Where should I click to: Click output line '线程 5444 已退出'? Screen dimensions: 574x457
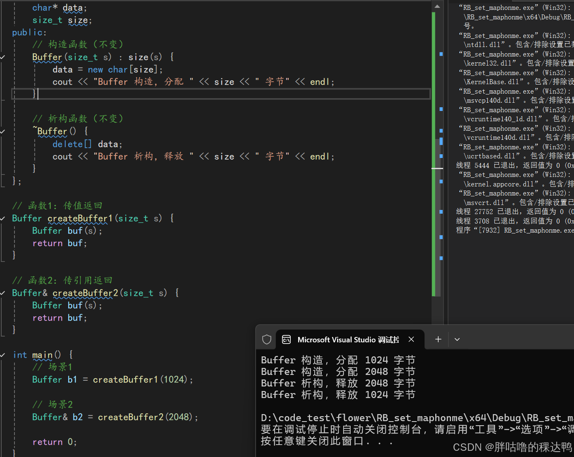click(515, 165)
